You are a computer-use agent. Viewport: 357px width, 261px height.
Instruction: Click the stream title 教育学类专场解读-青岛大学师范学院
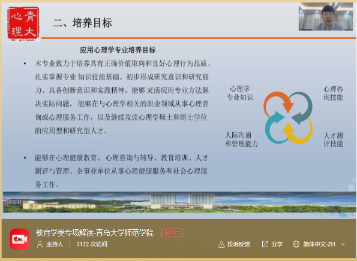coord(95,233)
